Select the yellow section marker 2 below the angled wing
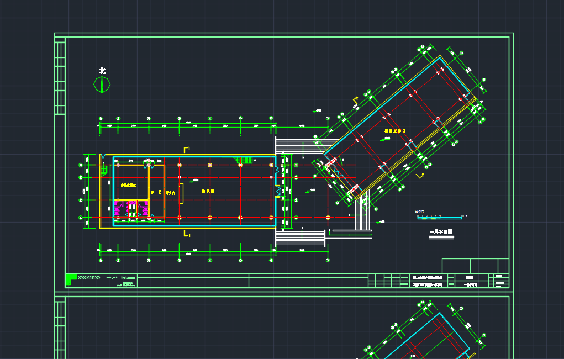 pyautogui.click(x=419, y=176)
